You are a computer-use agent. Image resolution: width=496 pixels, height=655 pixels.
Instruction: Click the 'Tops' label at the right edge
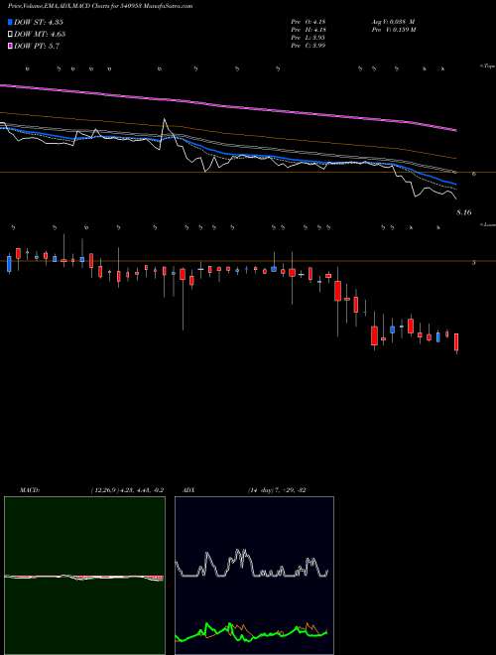click(487, 66)
